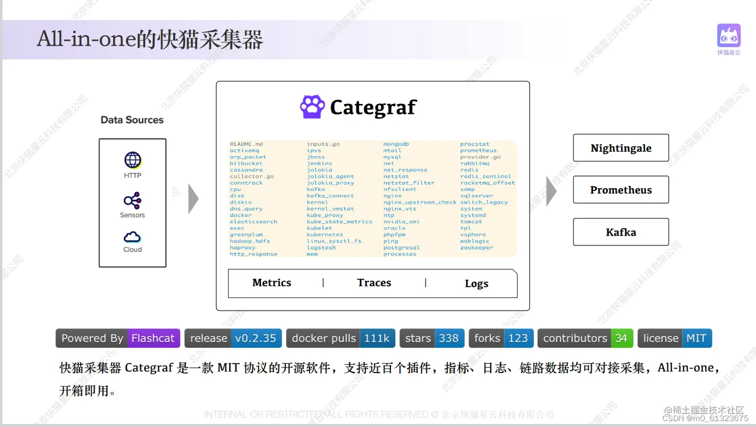Select the Nightingale box

(621, 147)
